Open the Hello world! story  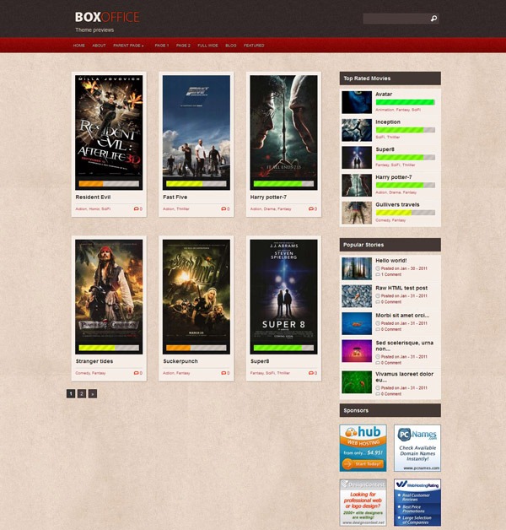point(390,261)
